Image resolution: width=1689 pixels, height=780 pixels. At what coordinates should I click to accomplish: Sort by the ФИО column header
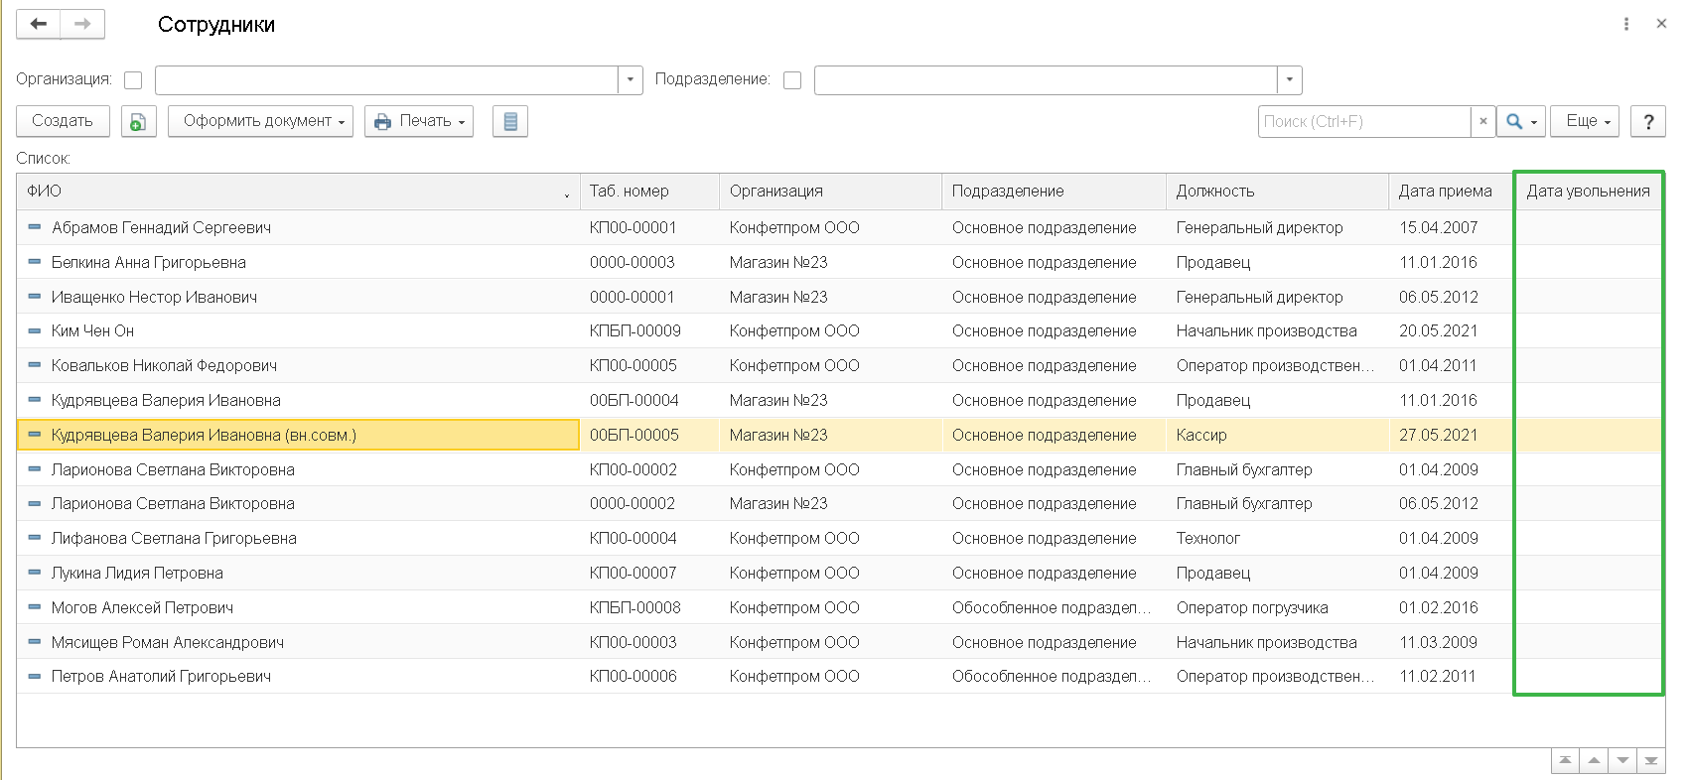(x=298, y=192)
